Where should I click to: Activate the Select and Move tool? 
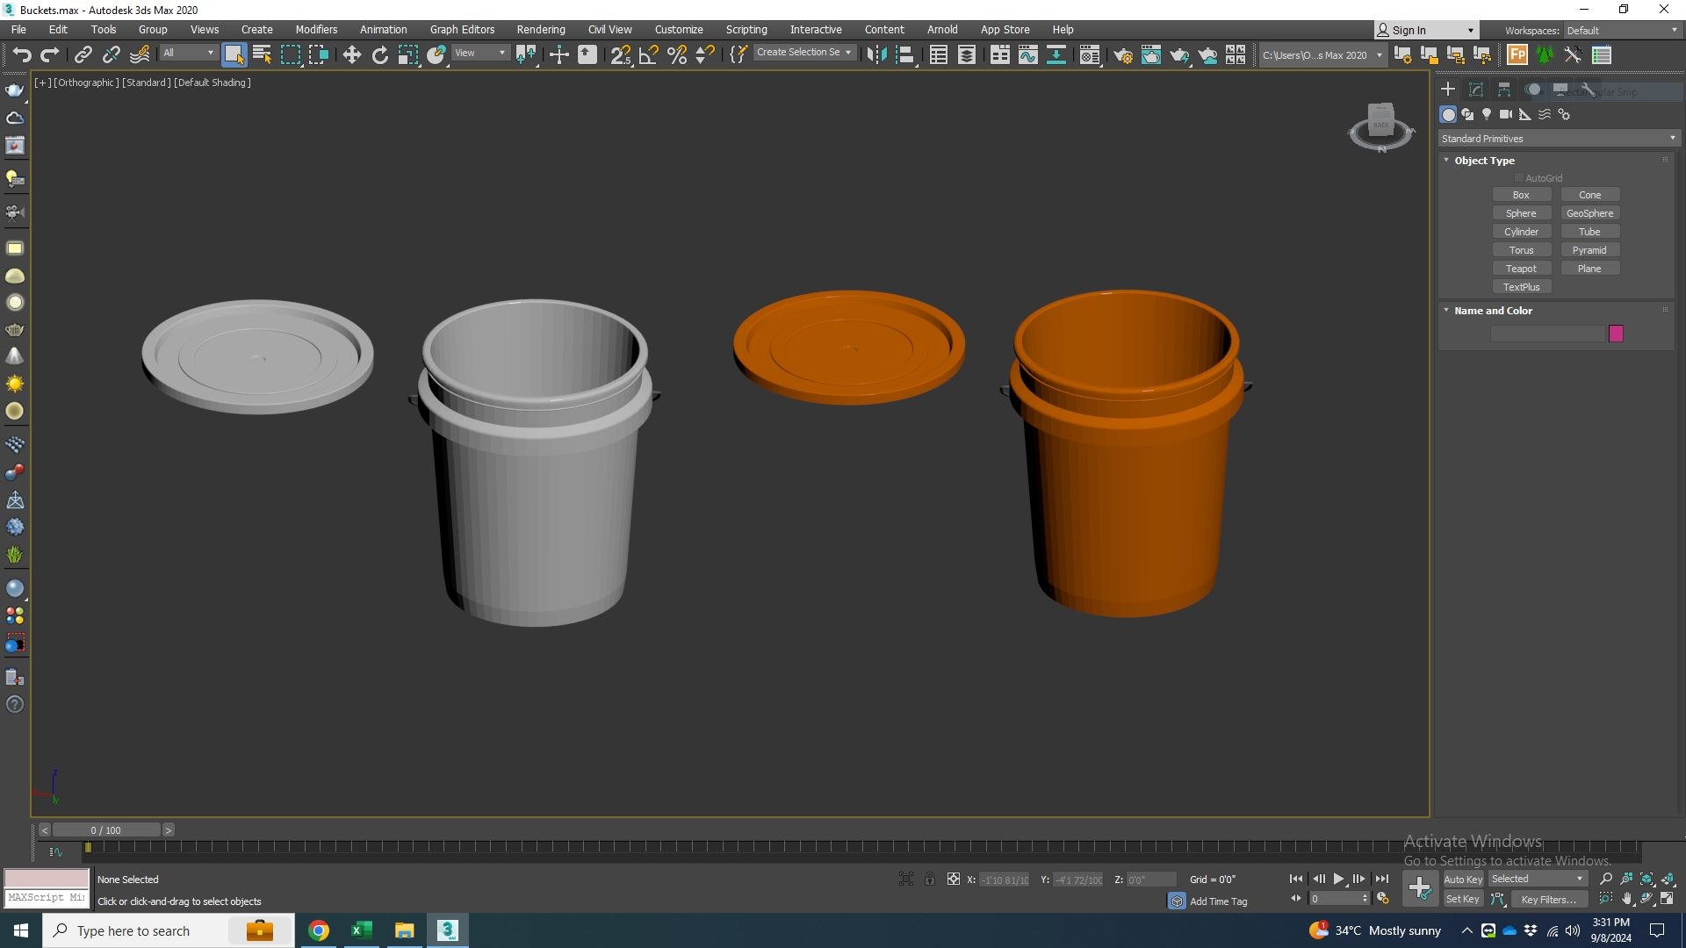click(x=351, y=54)
